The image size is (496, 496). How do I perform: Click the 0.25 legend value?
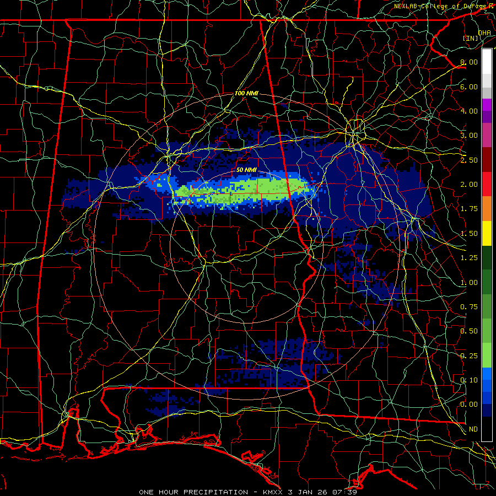tap(469, 356)
